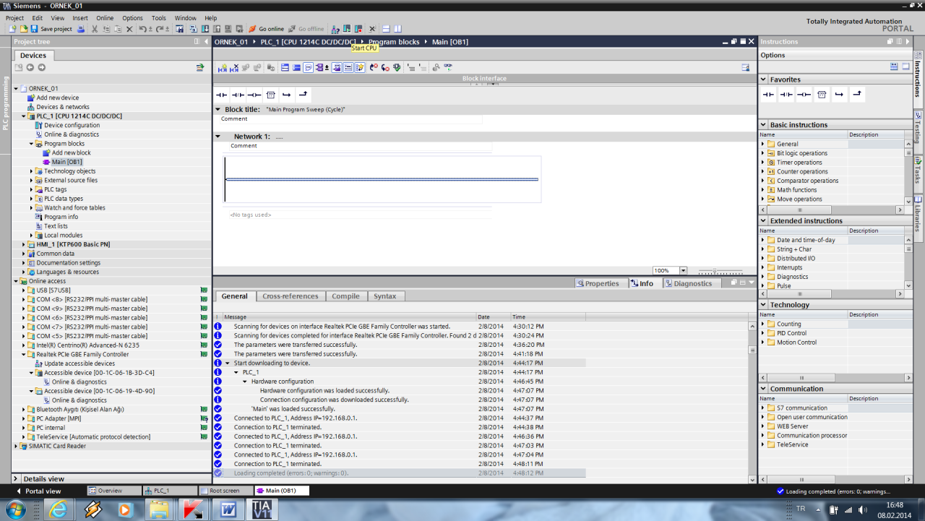The image size is (925, 521).
Task: Collapse the Program blocks folder
Action: click(x=32, y=144)
